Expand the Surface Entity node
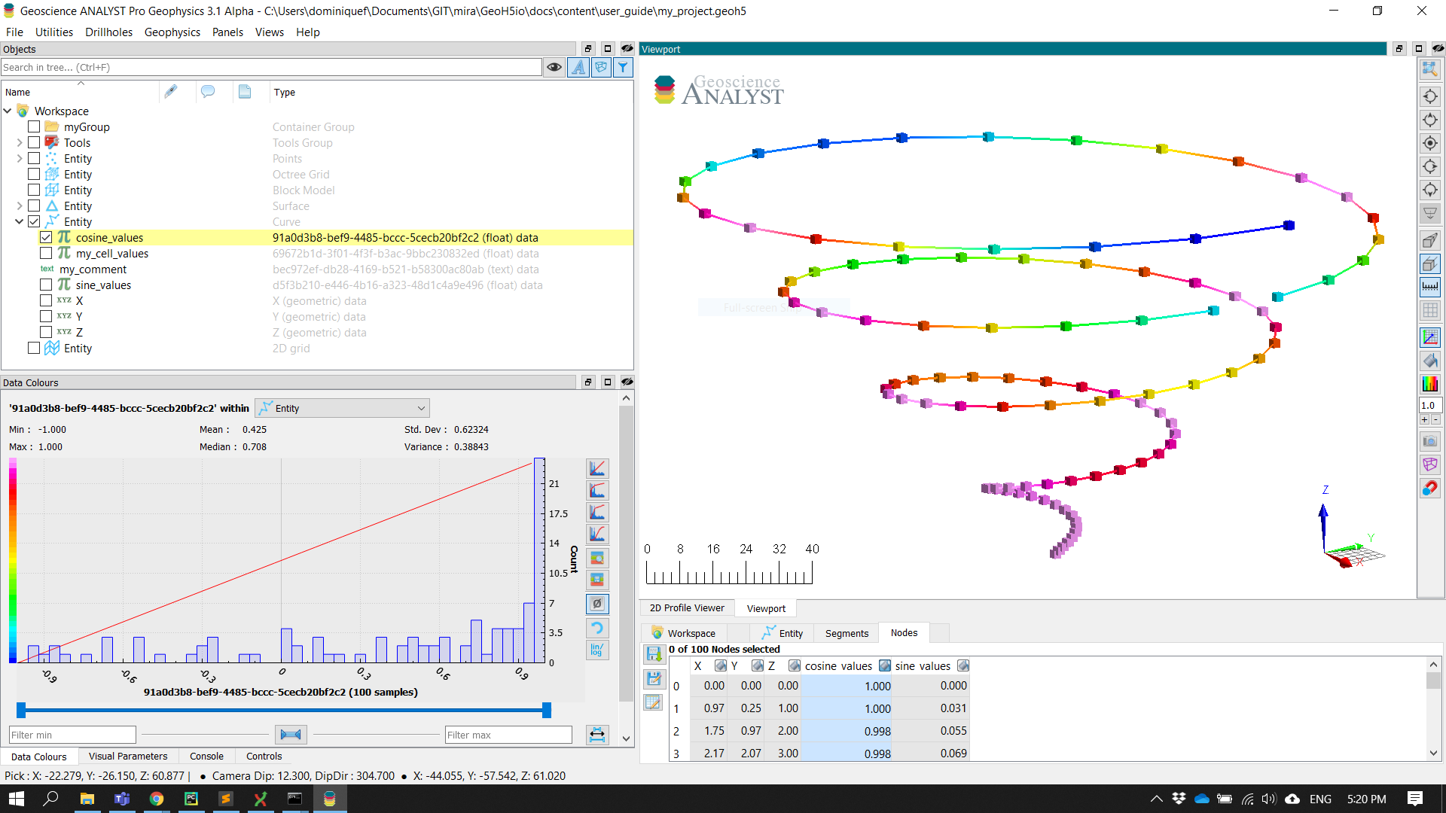The width and height of the screenshot is (1446, 813). 20,206
